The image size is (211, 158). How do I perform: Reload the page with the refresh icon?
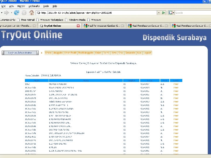(x=16, y=13)
